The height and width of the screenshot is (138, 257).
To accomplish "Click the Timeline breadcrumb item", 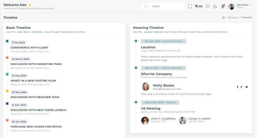I will tap(247, 17).
